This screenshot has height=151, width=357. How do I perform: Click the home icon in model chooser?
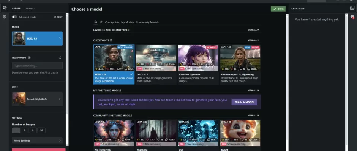point(96,22)
